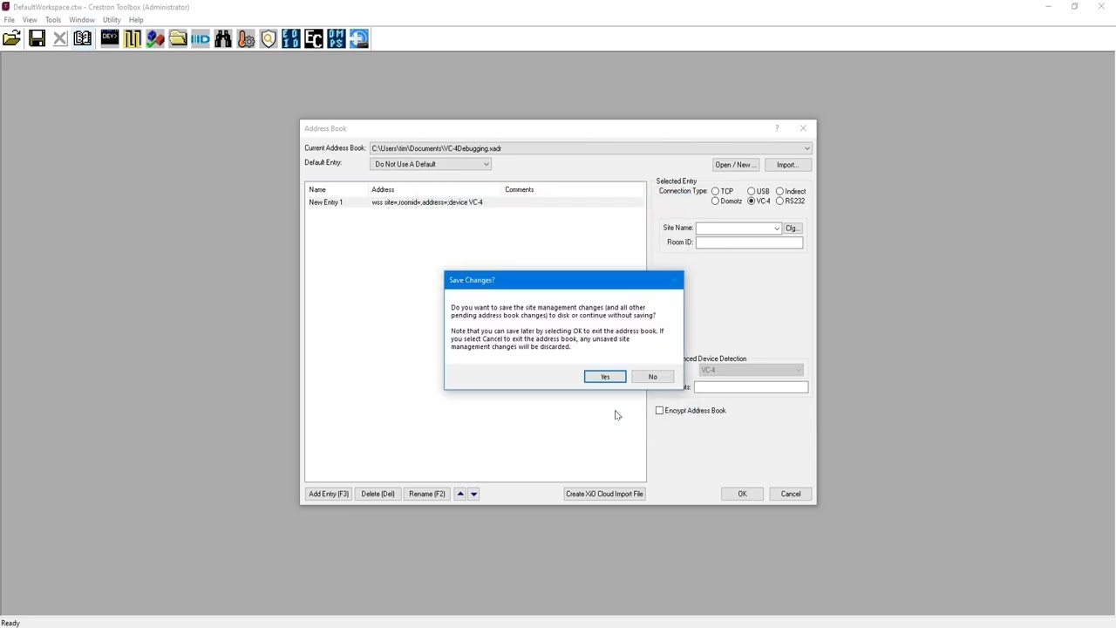This screenshot has width=1116, height=628.
Task: Click the Open / New... button
Action: click(x=734, y=165)
